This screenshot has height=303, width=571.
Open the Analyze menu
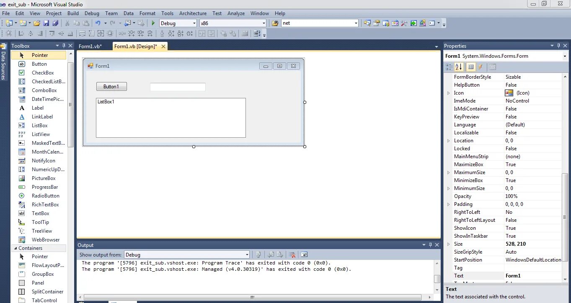[x=236, y=13]
